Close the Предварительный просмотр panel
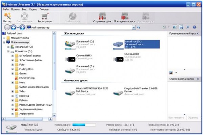The height and width of the screenshot is (135, 203). click(198, 33)
